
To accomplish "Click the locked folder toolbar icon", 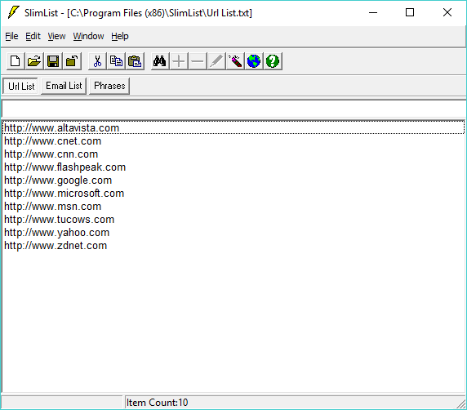I will (x=72, y=61).
